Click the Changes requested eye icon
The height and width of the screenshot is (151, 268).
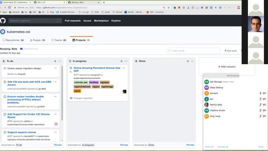(71, 98)
